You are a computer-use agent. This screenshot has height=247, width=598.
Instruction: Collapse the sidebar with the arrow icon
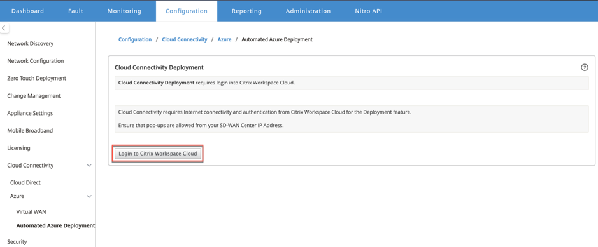point(4,28)
